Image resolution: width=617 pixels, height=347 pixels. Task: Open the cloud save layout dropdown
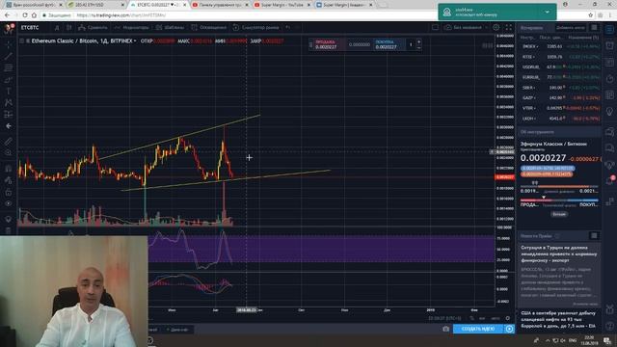coord(465,28)
